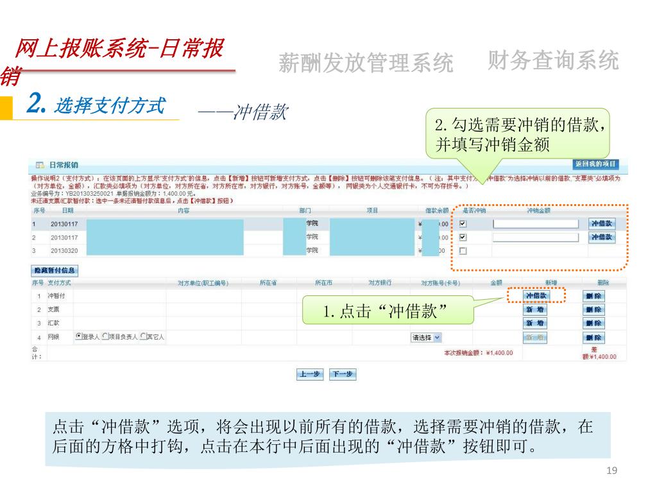Click the 网银 payment method cell
Screen dimensions: 657x493
pos(53,336)
